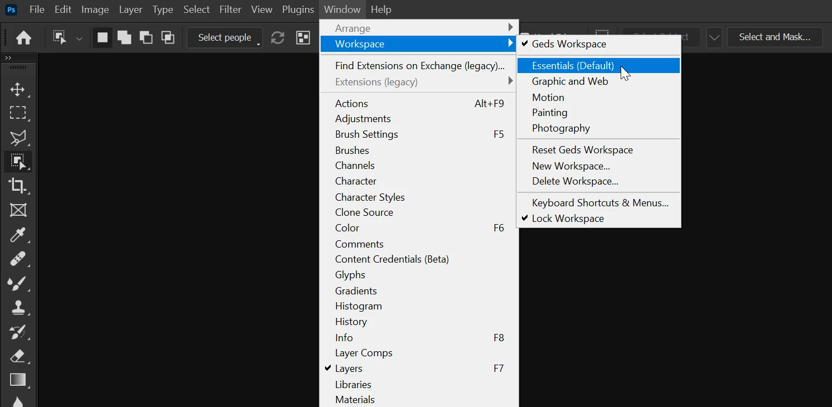Select the Spot Healing Brush tool
This screenshot has height=407, width=832.
coord(18,259)
